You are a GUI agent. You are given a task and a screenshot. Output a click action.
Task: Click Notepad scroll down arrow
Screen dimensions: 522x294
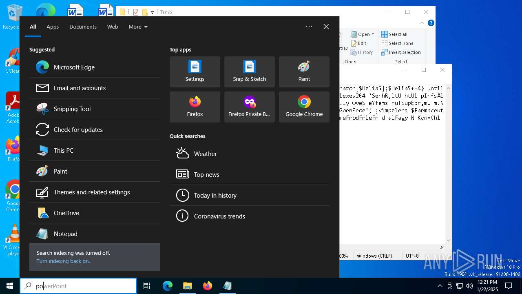449,241
